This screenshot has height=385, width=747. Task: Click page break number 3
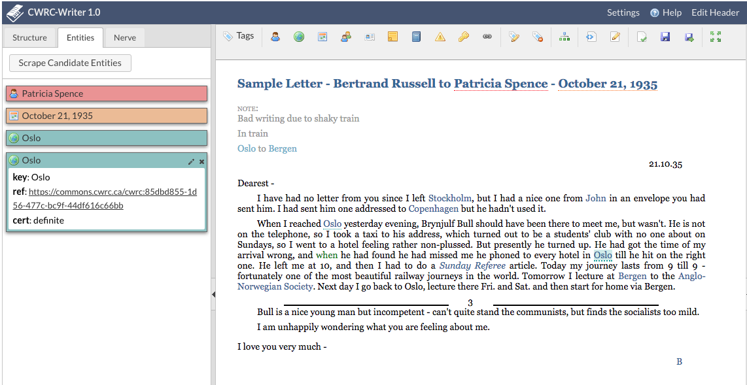(470, 303)
